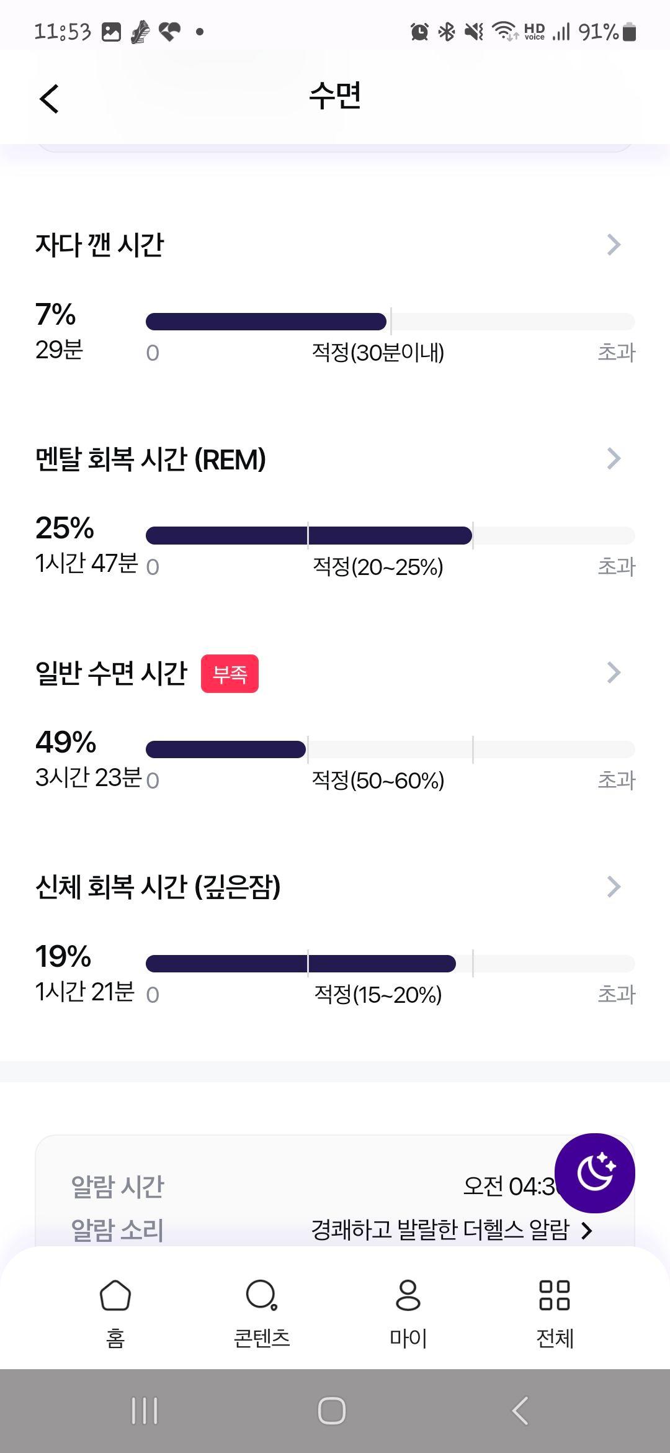Tap the 자다 깬 시간 heading
The width and height of the screenshot is (670, 1453).
[99, 245]
